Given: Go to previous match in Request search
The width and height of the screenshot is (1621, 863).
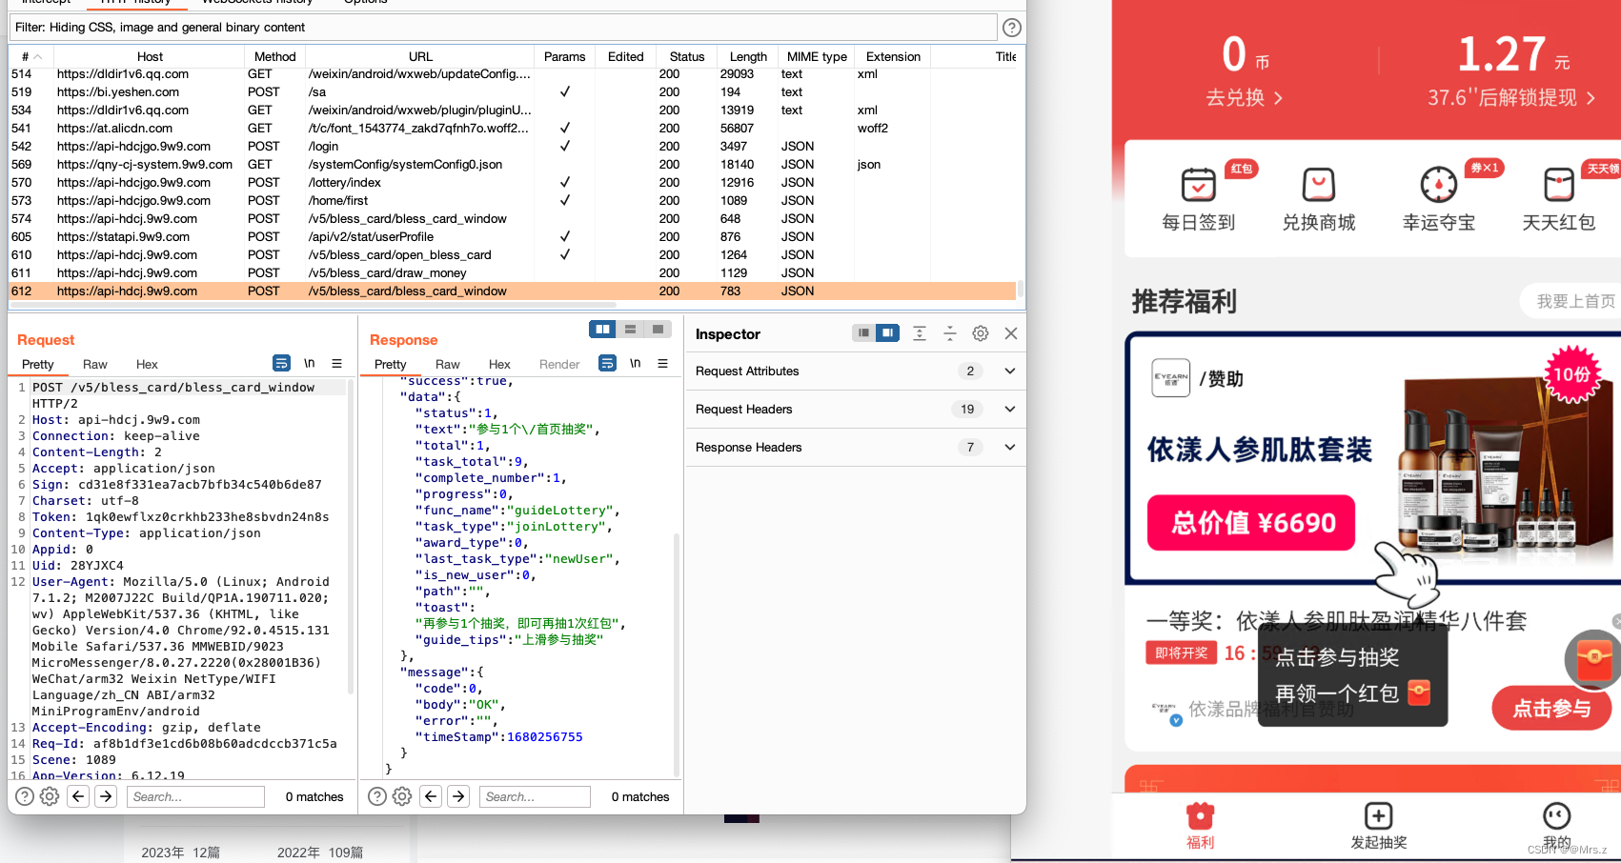Looking at the screenshot, I should pos(79,796).
